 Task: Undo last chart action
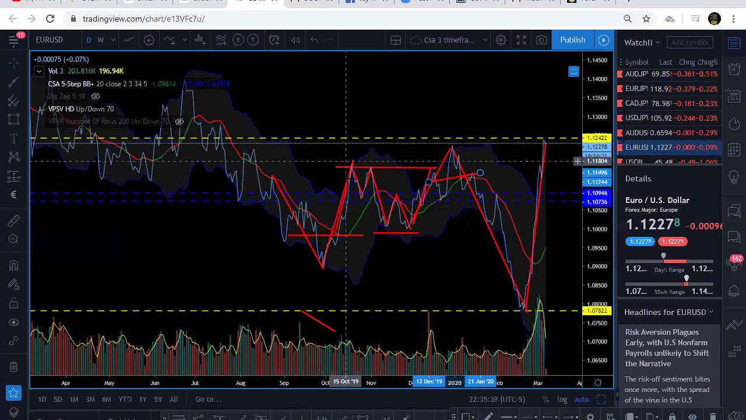pyautogui.click(x=314, y=40)
